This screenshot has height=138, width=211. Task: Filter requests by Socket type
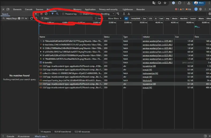coord(193,18)
